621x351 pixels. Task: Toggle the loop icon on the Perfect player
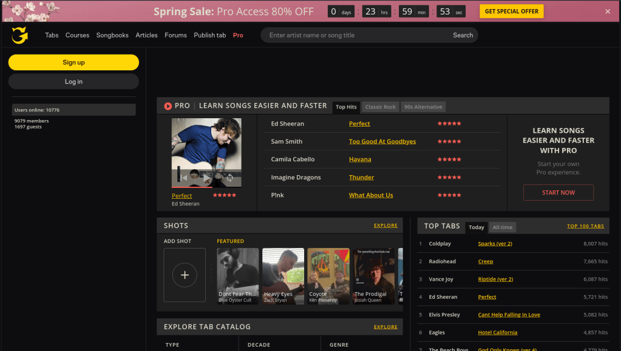229,178
